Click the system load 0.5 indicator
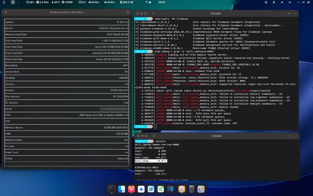Screen dimensions: 313x196 [x=82, y=2]
